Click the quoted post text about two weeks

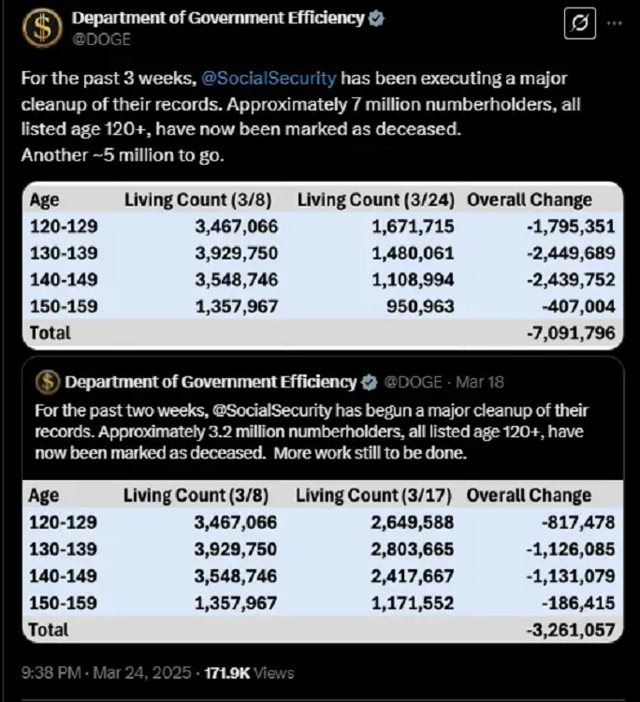[309, 432]
